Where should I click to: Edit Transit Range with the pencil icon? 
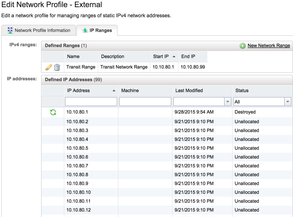tap(49, 67)
